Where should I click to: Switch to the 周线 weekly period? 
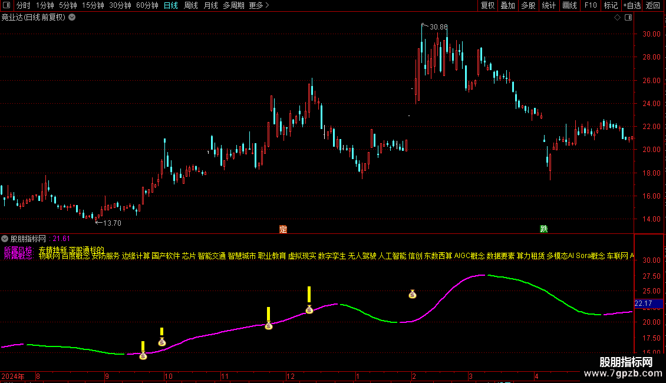[191, 5]
